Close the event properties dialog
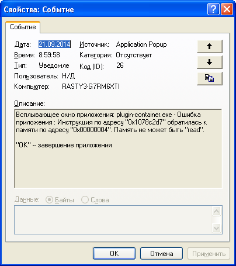The image size is (236, 266). tap(227, 9)
